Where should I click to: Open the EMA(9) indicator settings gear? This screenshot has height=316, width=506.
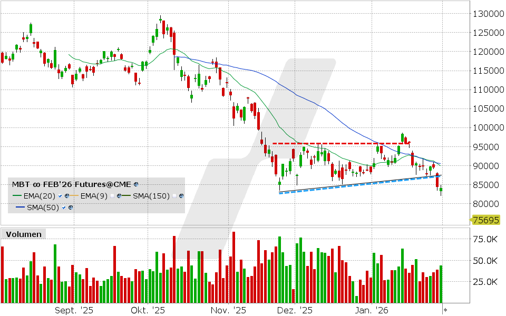[x=120, y=195]
